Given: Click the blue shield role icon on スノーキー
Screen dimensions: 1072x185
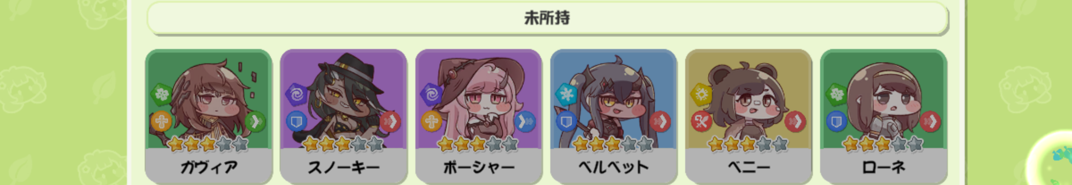Looking at the screenshot, I should click(296, 121).
